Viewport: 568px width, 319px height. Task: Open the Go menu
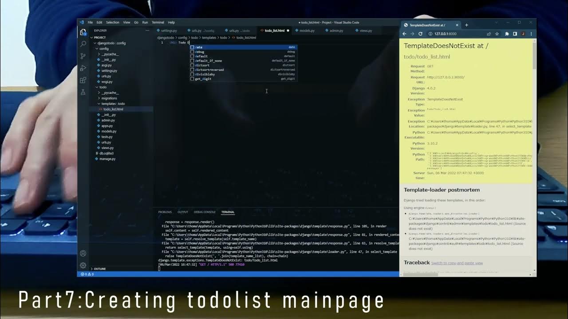[x=136, y=23]
